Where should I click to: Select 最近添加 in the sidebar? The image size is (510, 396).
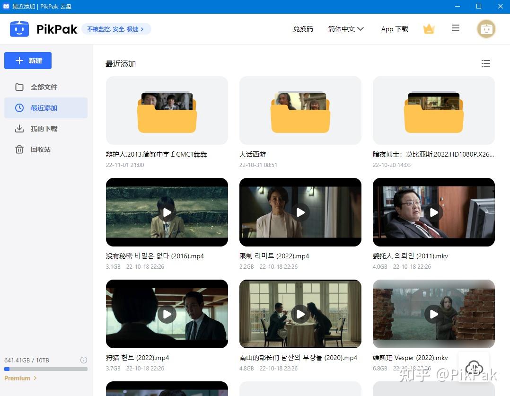(44, 108)
